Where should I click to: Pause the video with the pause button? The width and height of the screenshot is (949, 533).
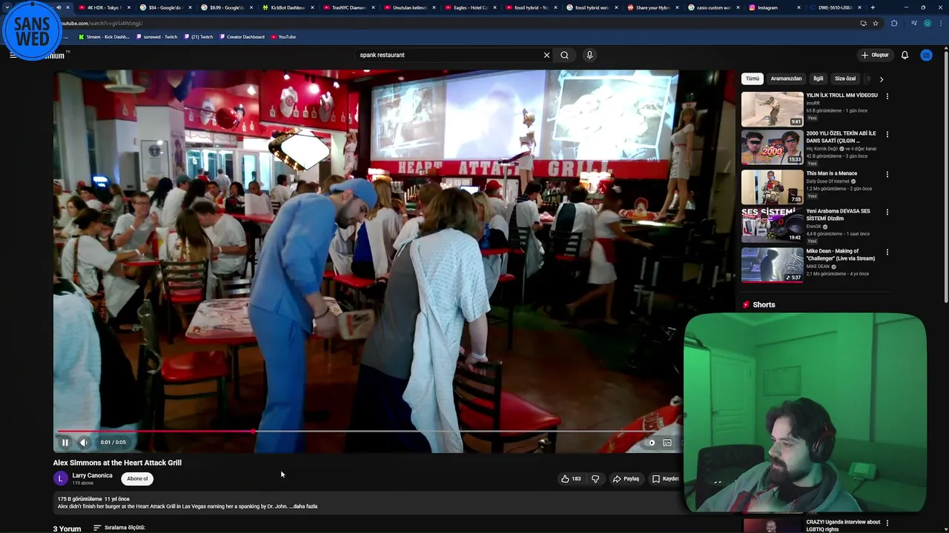tap(65, 443)
